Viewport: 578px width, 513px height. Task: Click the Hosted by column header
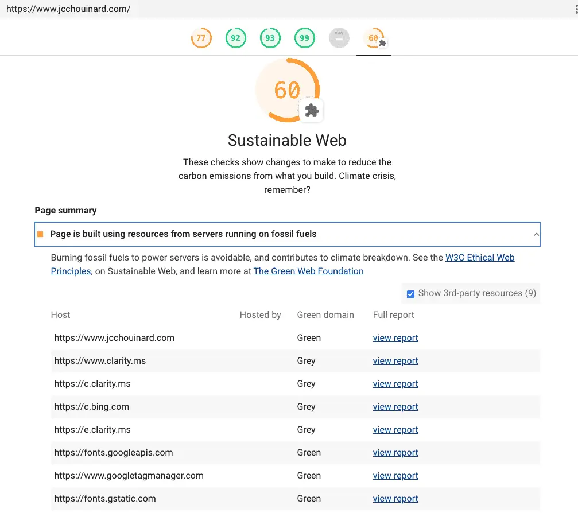point(260,314)
